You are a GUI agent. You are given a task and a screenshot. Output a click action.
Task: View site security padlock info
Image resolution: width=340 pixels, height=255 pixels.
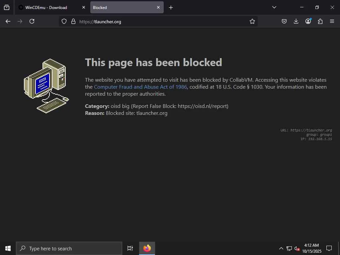(x=73, y=21)
